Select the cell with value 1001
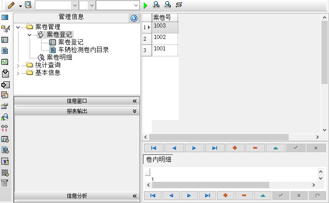Viewport: 329px width, 203px height. 165,50
